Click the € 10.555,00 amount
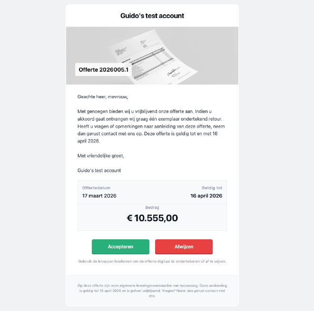Viewport: 314px width, 311px height. click(152, 218)
